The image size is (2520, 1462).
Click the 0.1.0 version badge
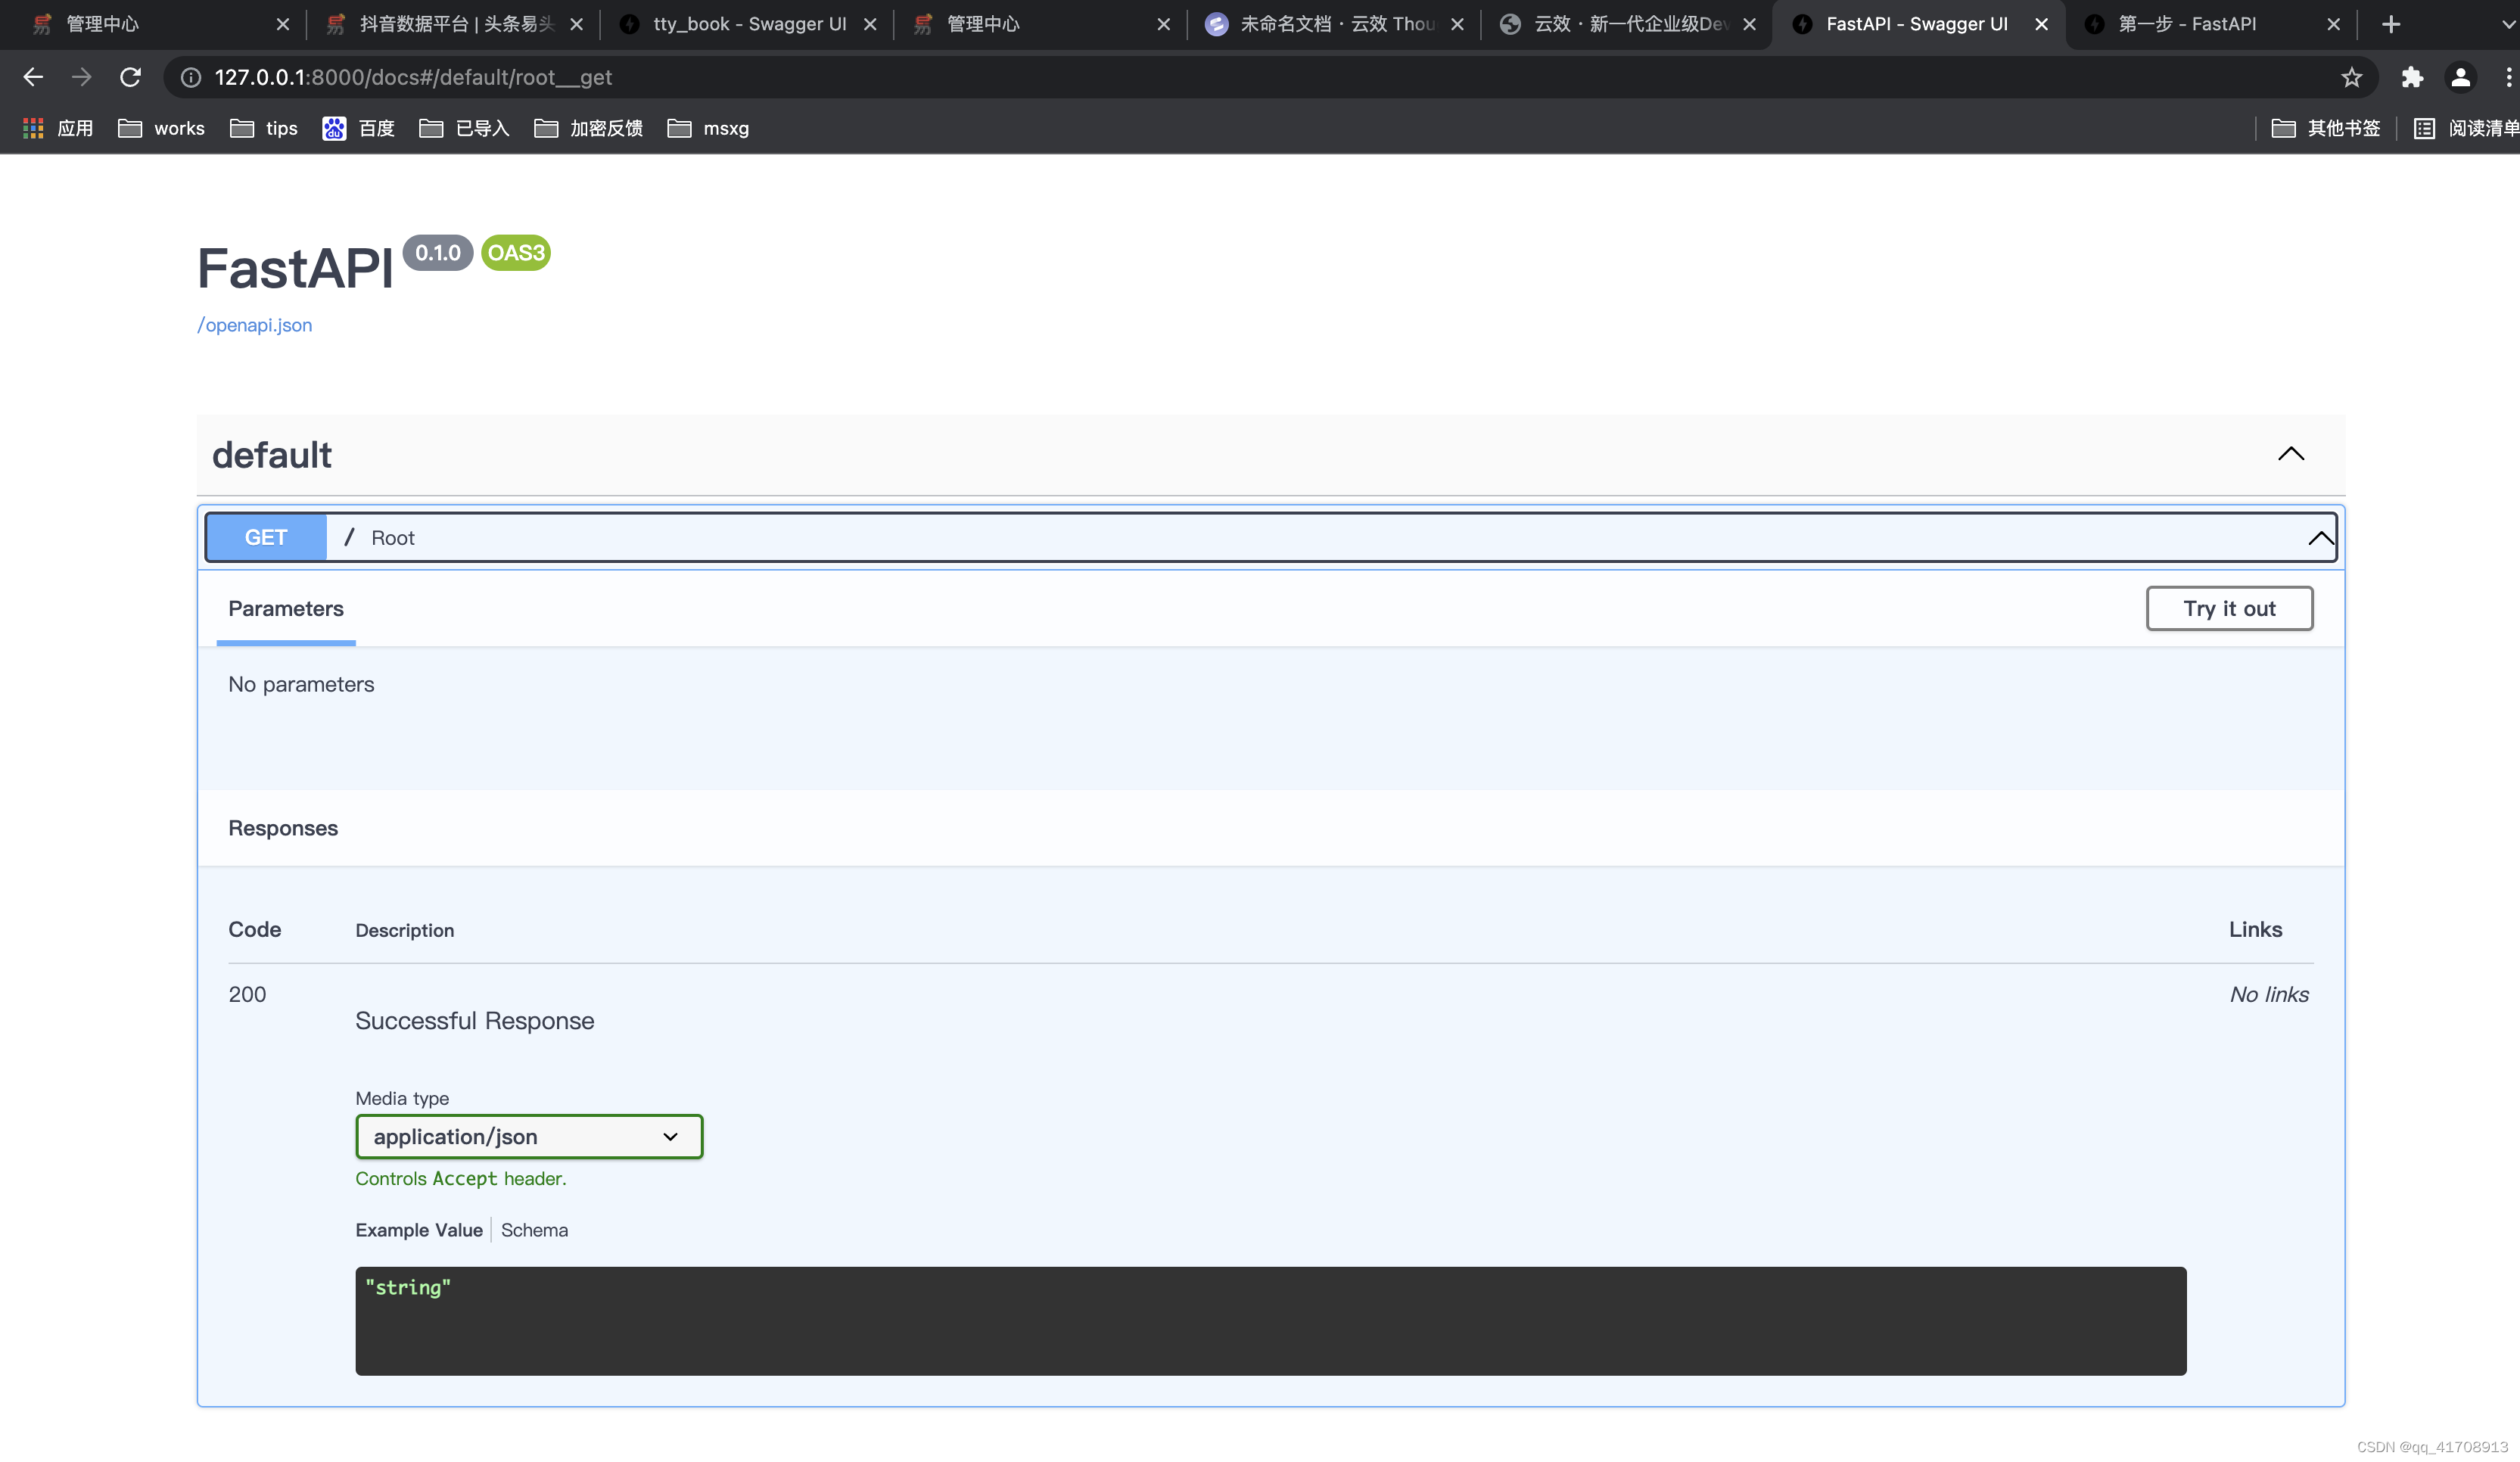pyautogui.click(x=438, y=253)
